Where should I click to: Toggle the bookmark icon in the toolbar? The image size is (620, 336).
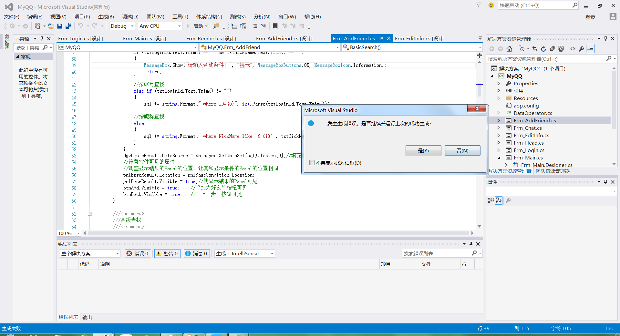(x=275, y=26)
